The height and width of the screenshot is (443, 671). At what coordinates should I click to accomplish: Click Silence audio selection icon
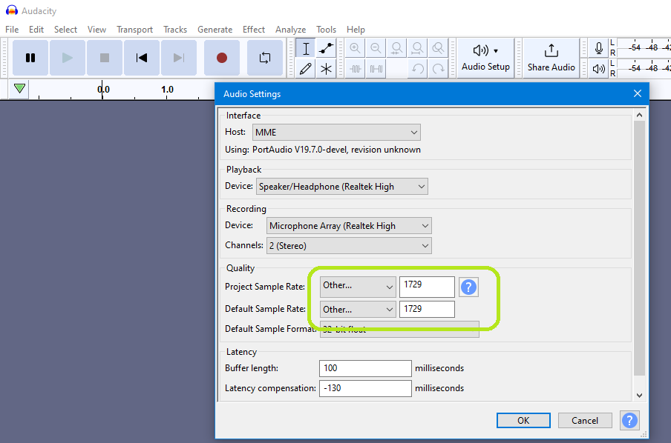(376, 69)
